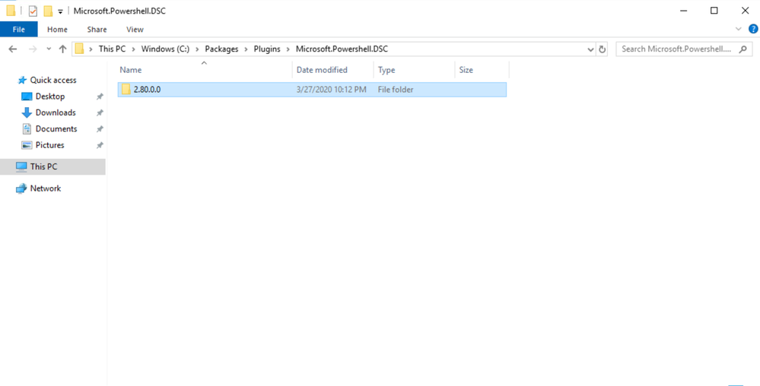Go up one folder level
Screen dimensions: 760x386
[x=62, y=49]
